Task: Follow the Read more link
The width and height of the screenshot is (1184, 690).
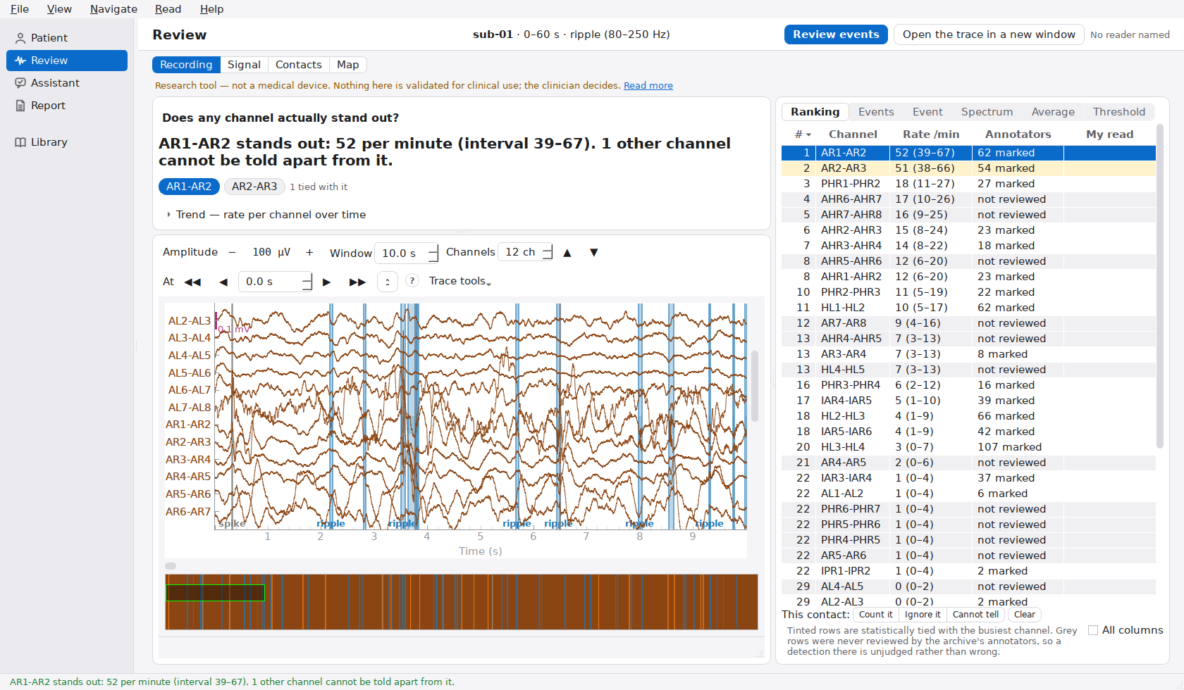Action: point(648,85)
